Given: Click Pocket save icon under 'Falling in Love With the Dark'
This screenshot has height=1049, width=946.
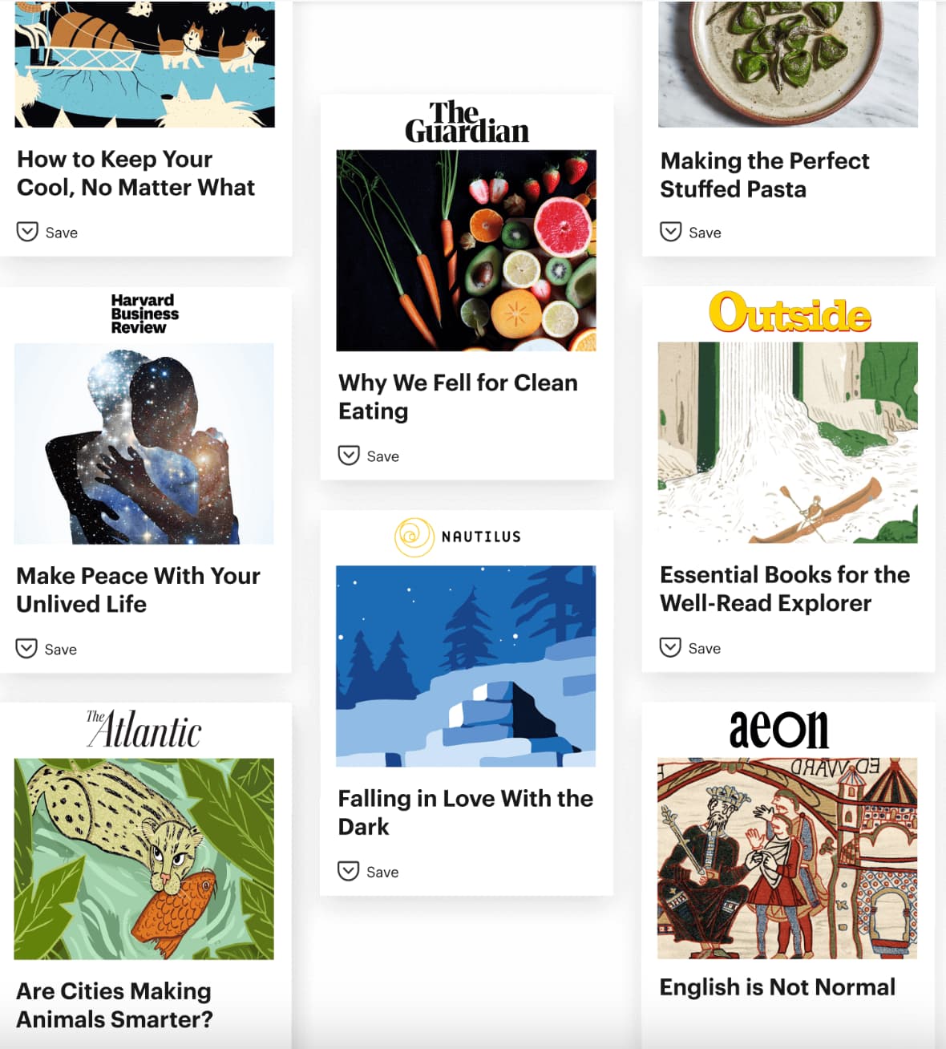Looking at the screenshot, I should point(348,871).
